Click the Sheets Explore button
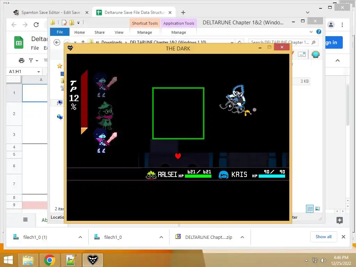 [x=340, y=220]
